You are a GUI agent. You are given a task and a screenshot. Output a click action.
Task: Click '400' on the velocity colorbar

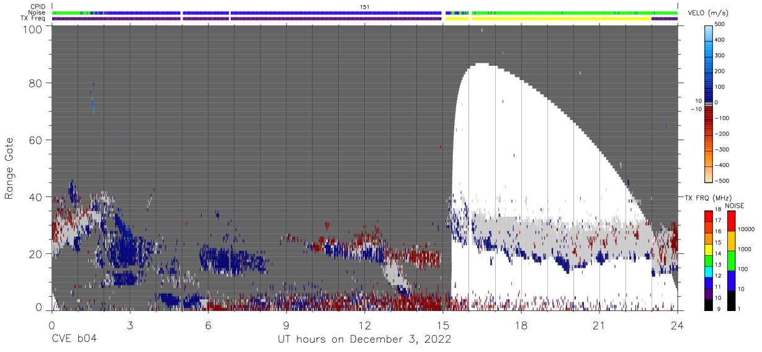tap(720, 40)
